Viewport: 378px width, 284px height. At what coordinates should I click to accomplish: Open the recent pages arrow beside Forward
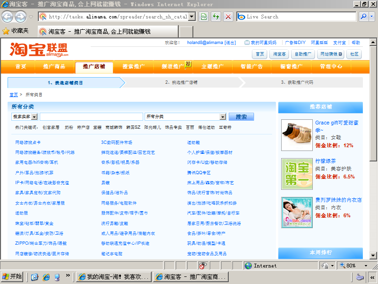tap(31, 17)
